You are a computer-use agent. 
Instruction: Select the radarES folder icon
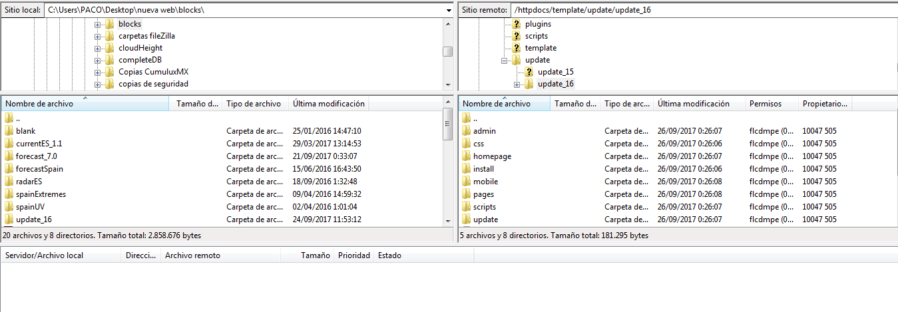tap(9, 182)
